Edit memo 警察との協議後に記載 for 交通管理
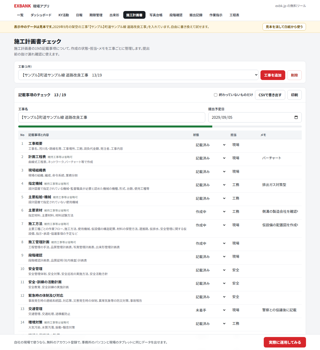 280,310
